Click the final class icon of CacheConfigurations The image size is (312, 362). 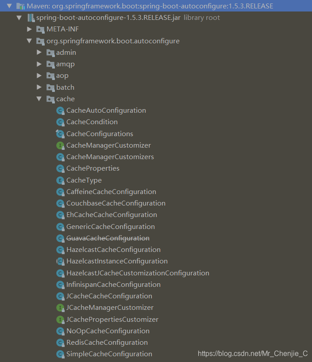coord(60,134)
